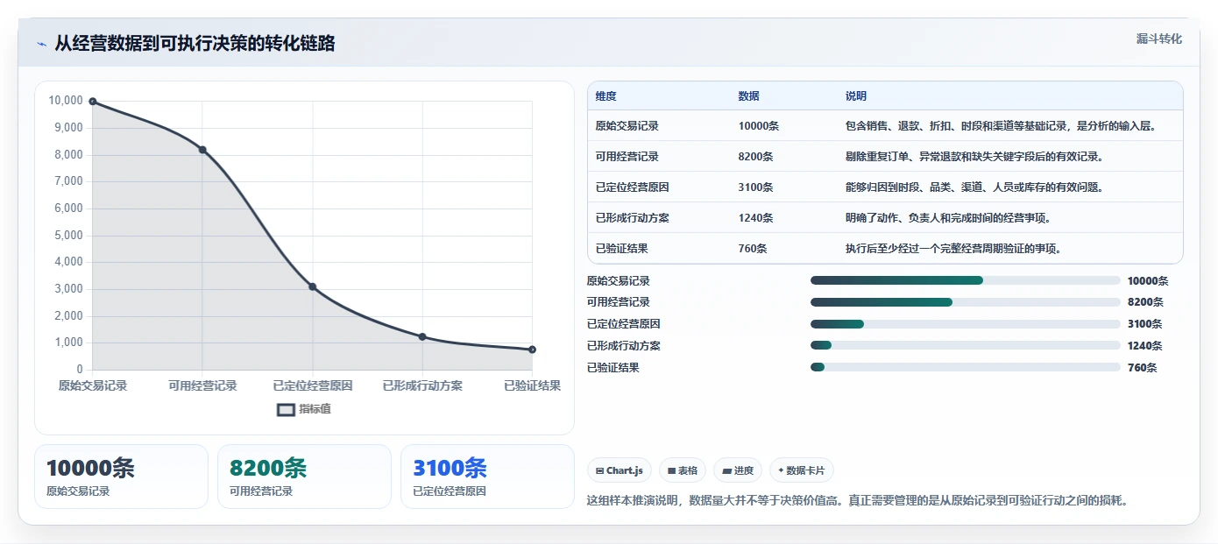Select the 已定位经营原因 table row label
The image size is (1218, 544).
(x=632, y=187)
